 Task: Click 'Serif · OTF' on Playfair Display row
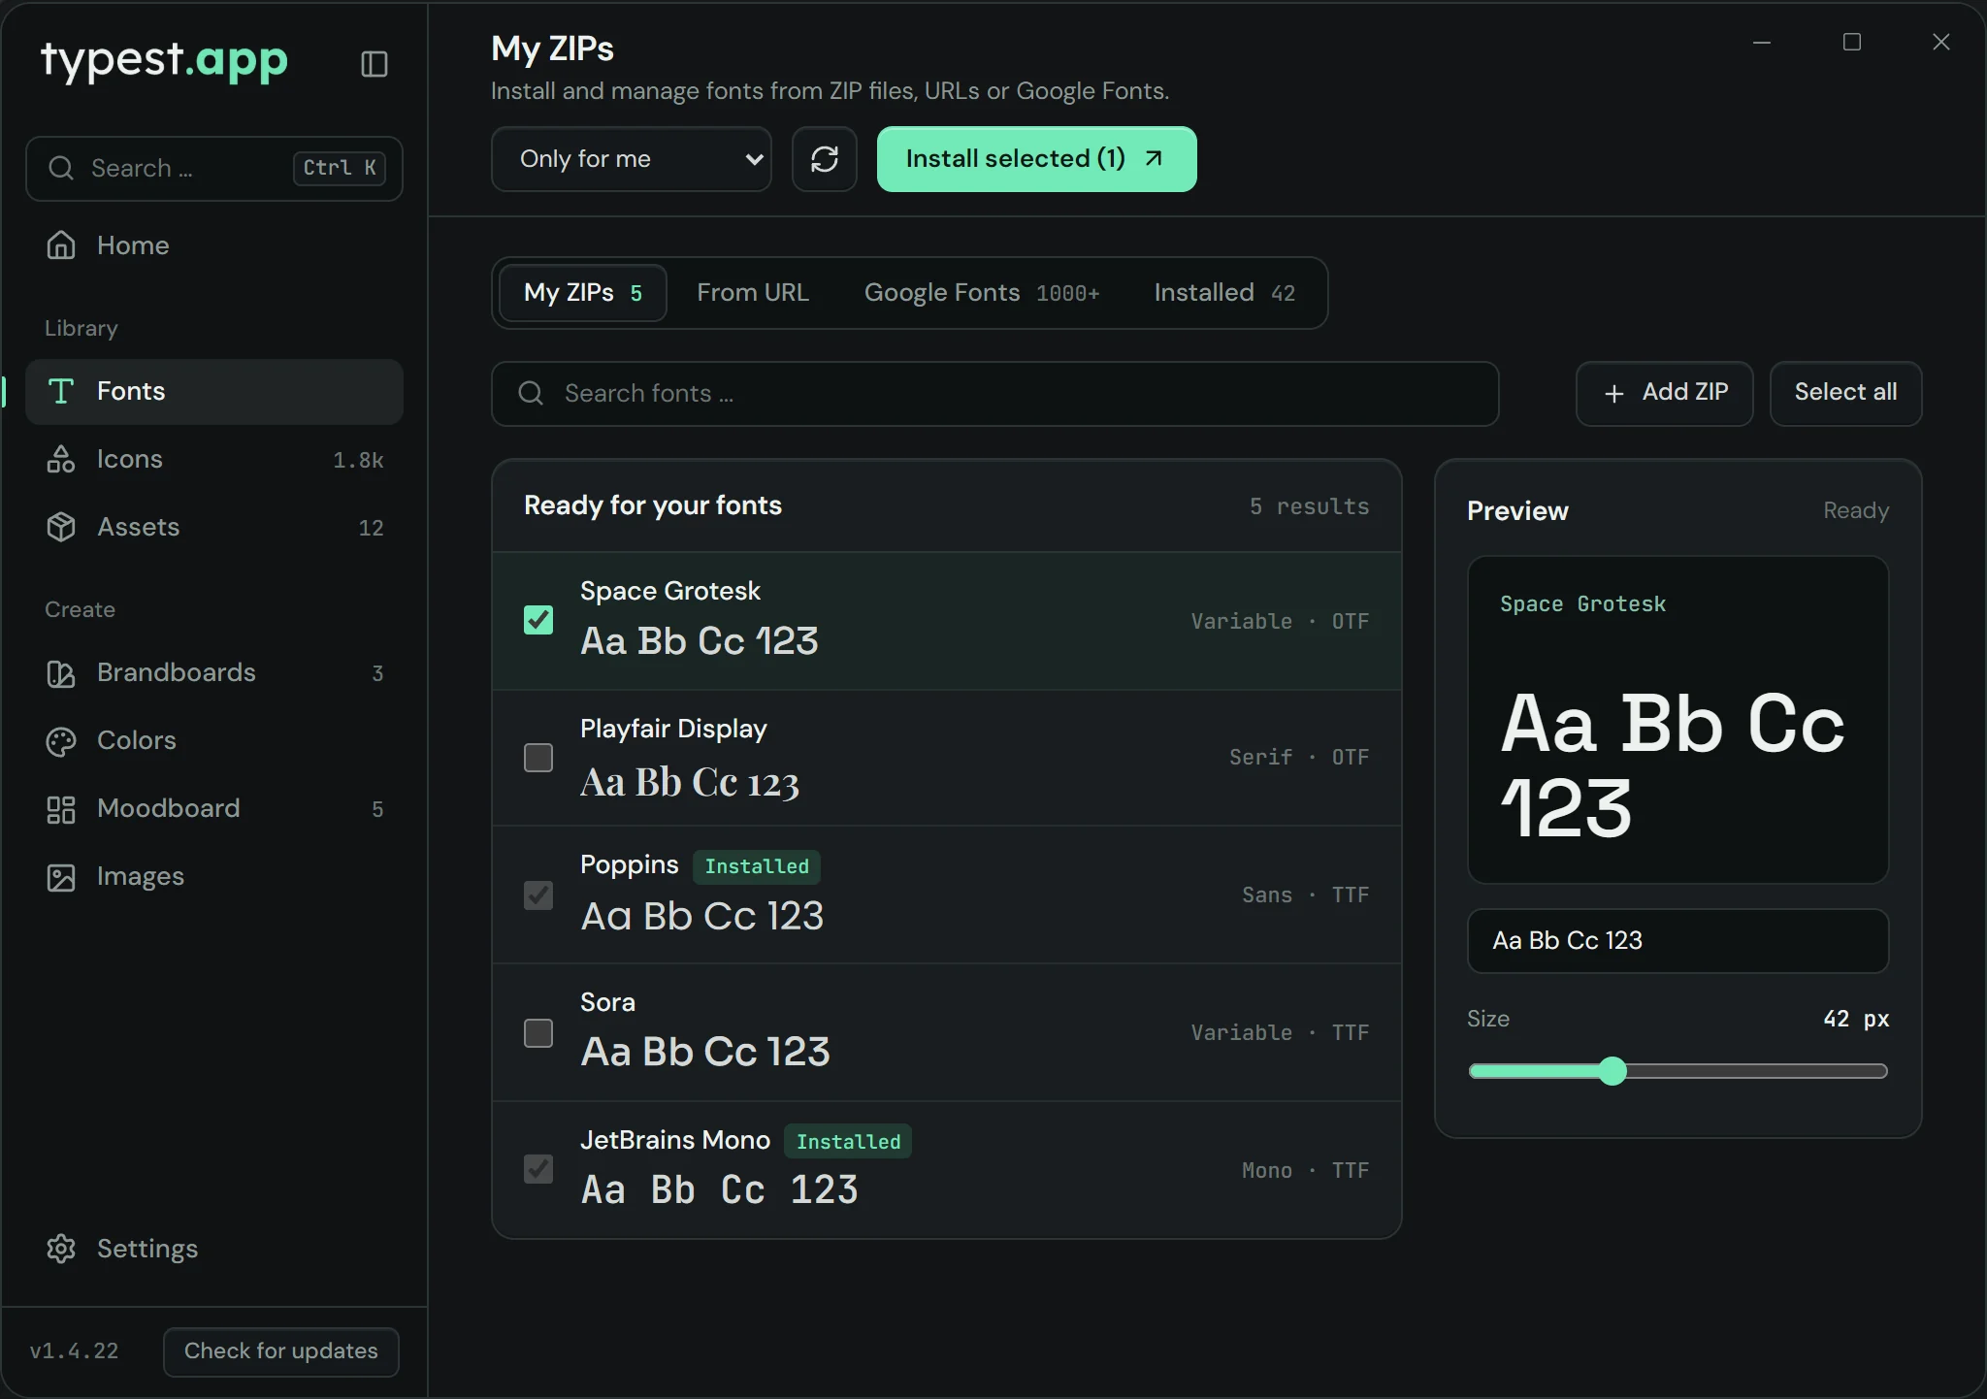[x=1299, y=757]
